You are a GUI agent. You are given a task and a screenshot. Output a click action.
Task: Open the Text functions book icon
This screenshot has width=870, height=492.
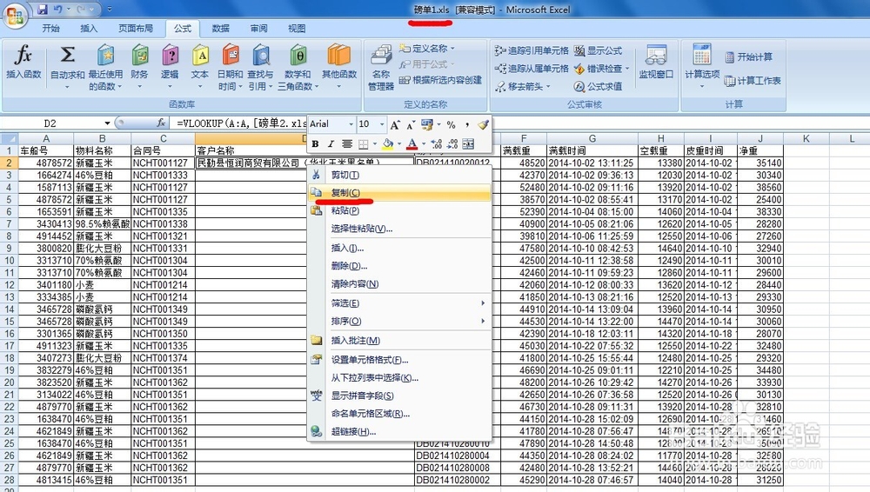click(200, 56)
